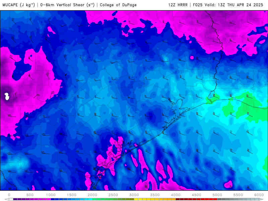Click the 1000 value on the color scale
This screenshot has width=268, height=201.
(x=51, y=195)
